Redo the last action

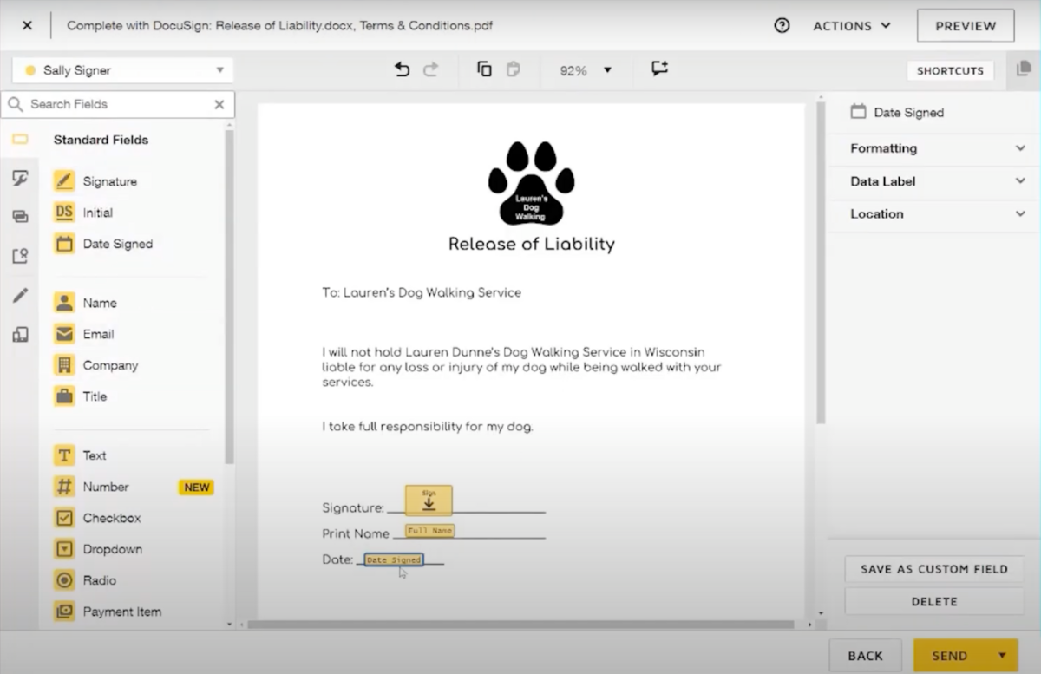[x=430, y=69]
